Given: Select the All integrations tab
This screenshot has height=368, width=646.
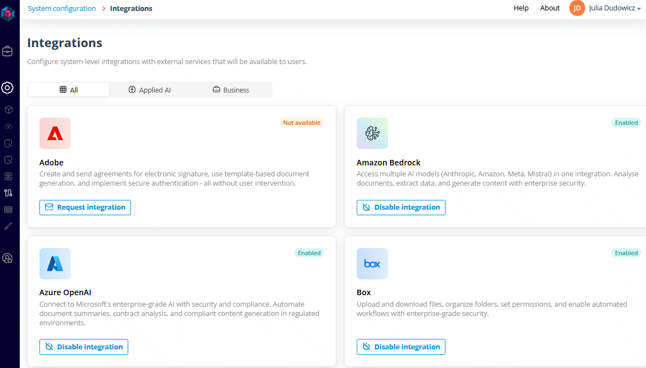Looking at the screenshot, I should [68, 89].
